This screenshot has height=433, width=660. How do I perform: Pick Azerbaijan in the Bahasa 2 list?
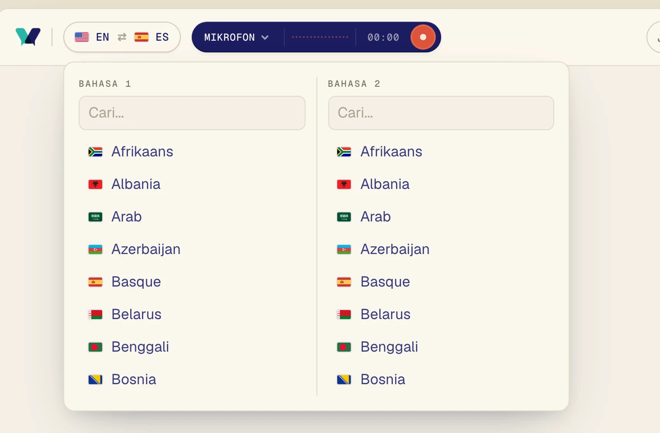click(x=441, y=249)
